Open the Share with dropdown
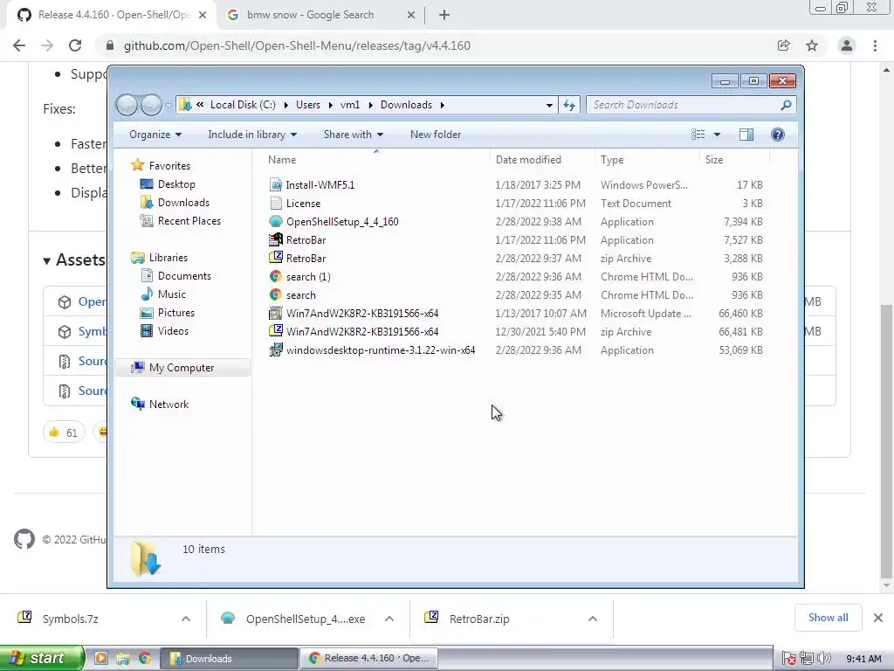The image size is (894, 671). 354,135
